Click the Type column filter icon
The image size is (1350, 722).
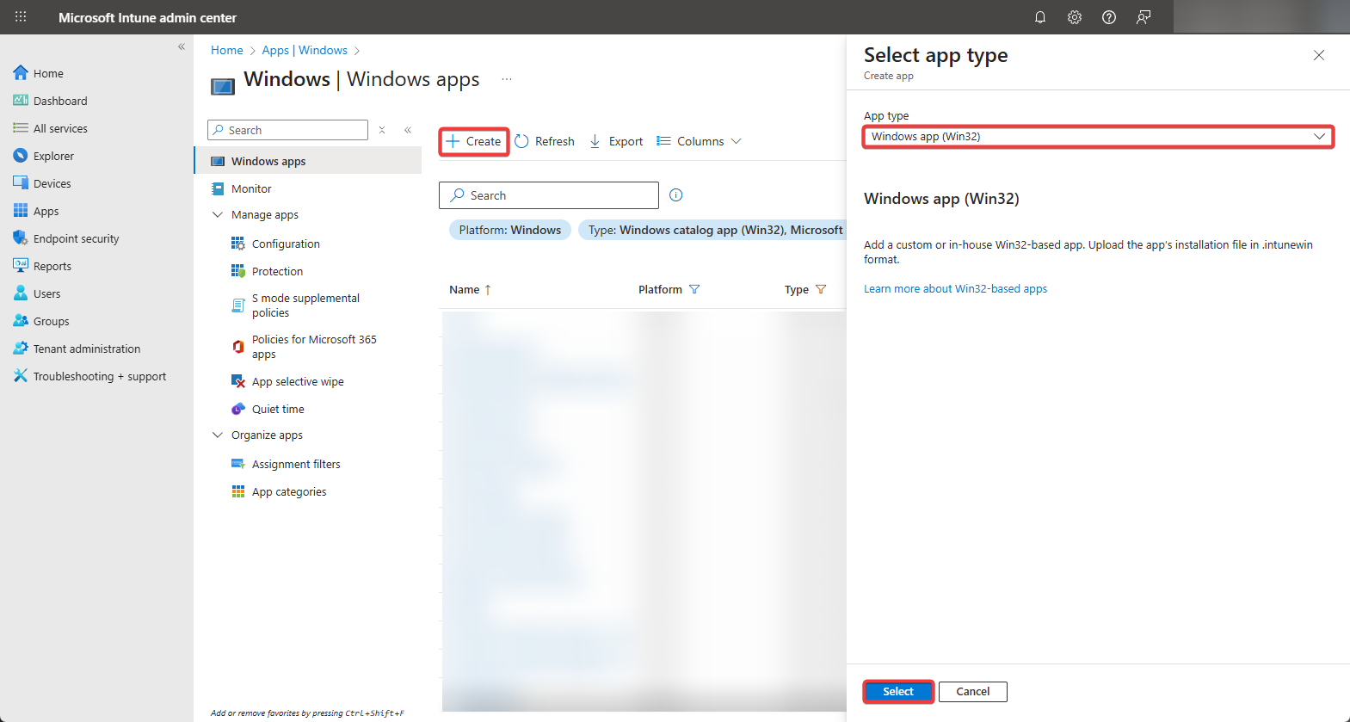(821, 290)
